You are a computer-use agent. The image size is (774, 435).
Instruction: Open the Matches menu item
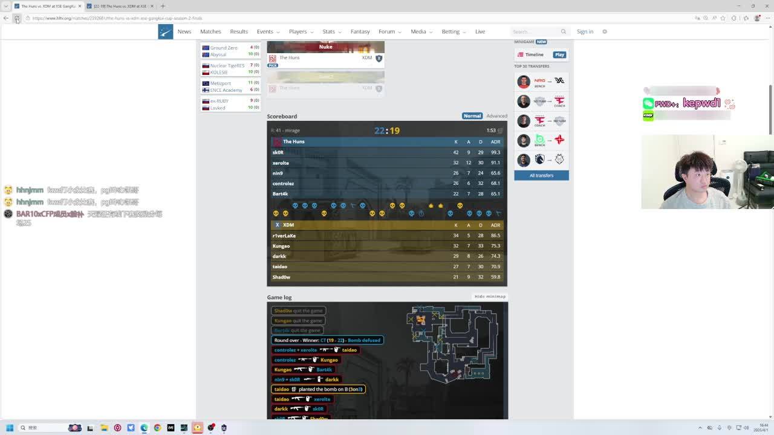[210, 31]
